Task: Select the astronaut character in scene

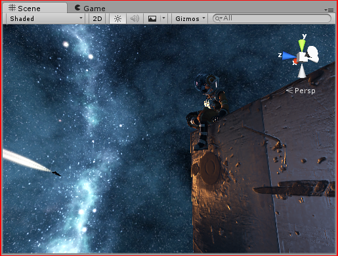Action: point(207,112)
